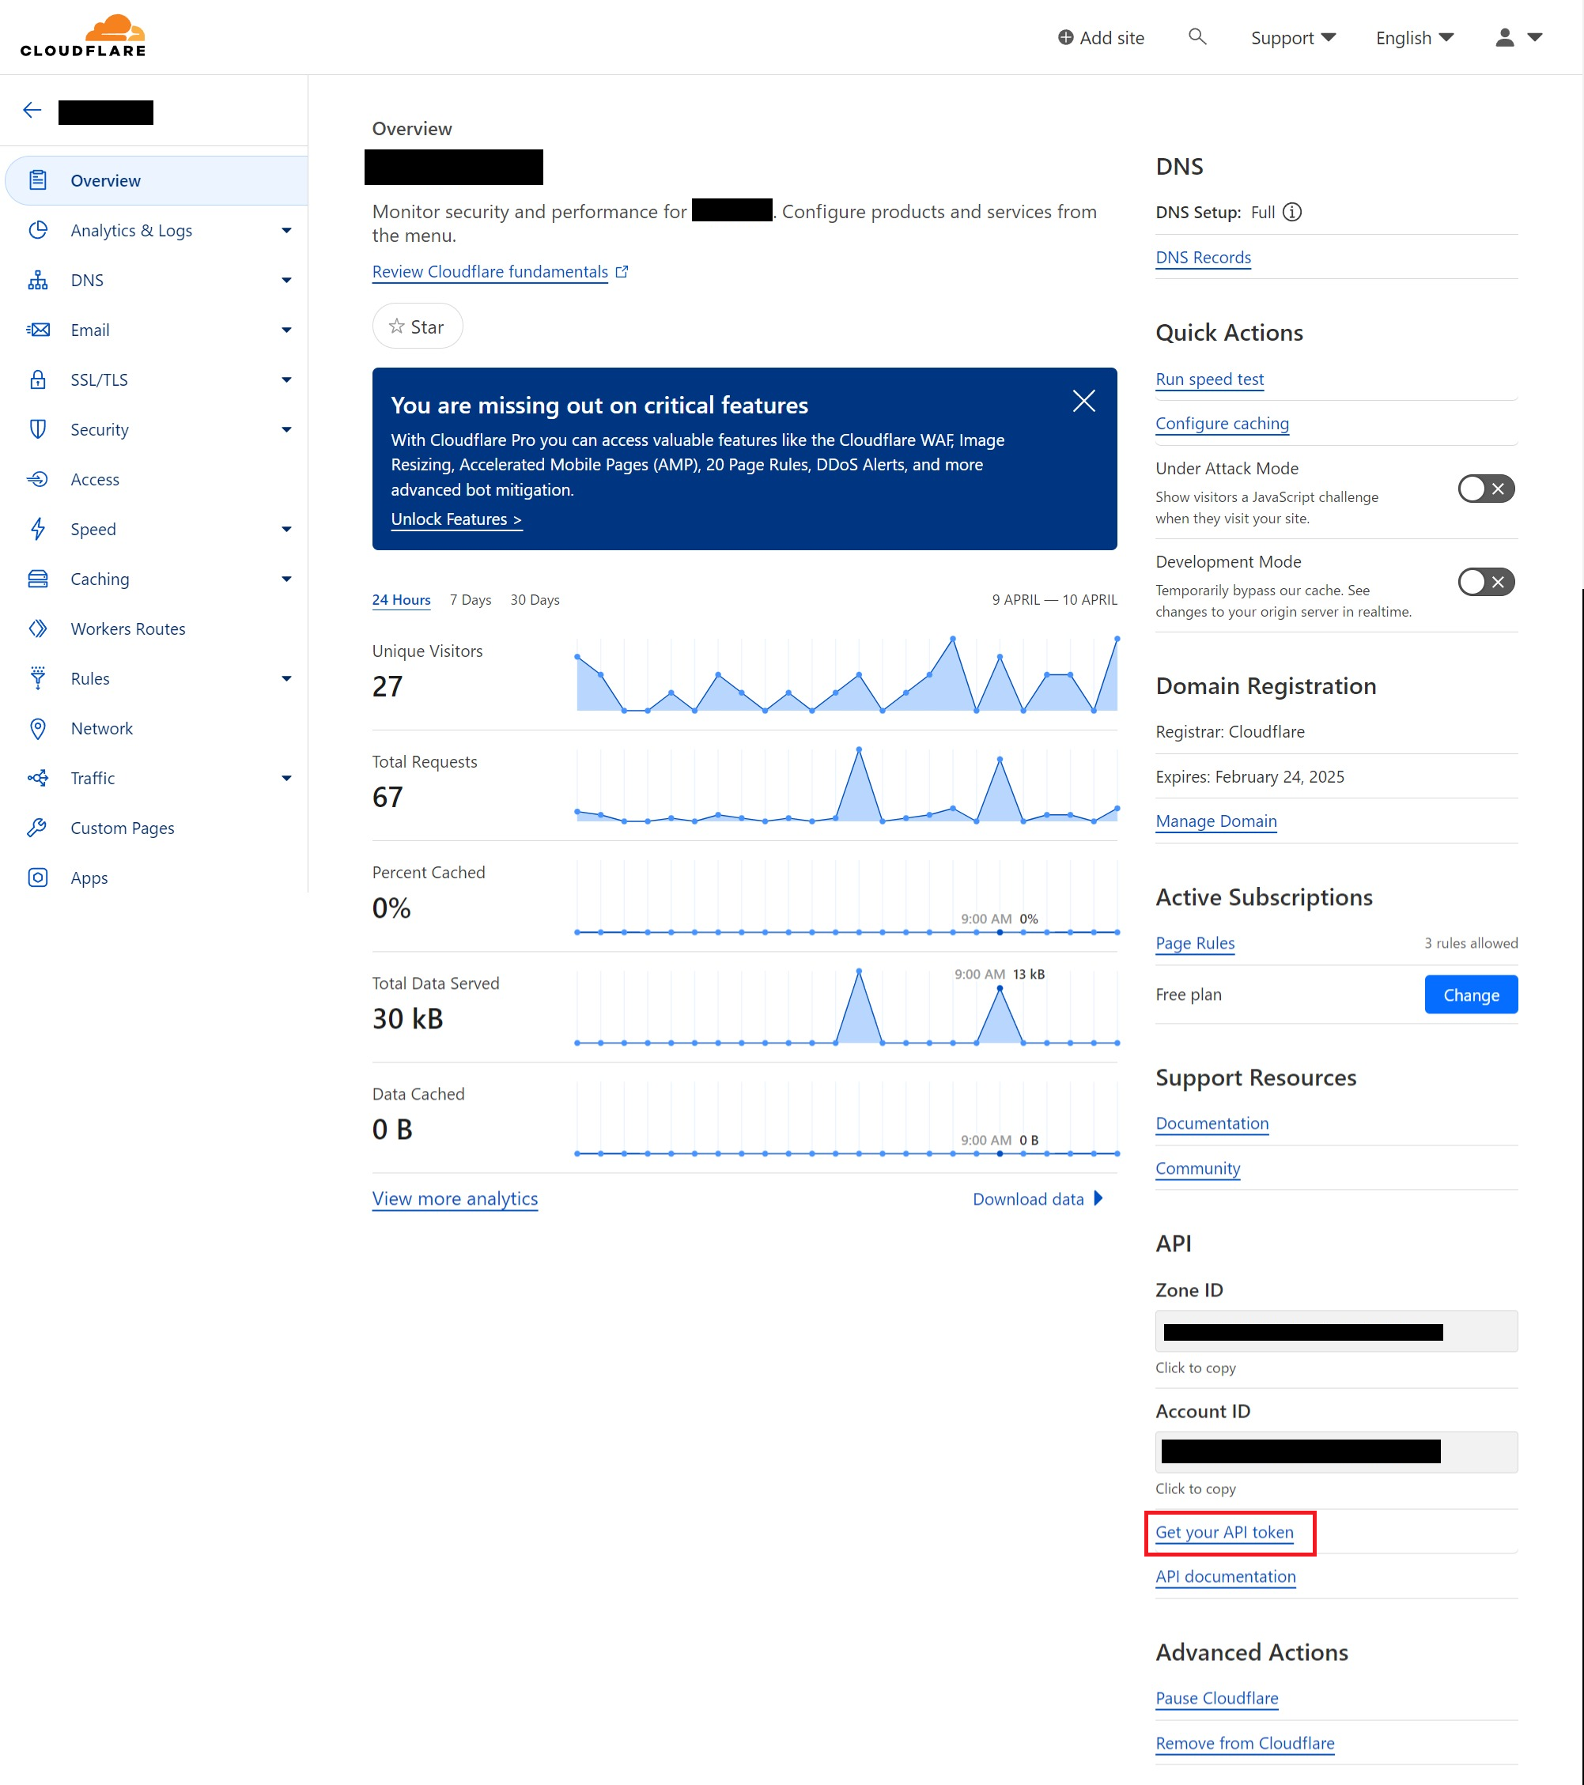Open the English language dropdown
The image size is (1584, 1785).
click(1412, 36)
